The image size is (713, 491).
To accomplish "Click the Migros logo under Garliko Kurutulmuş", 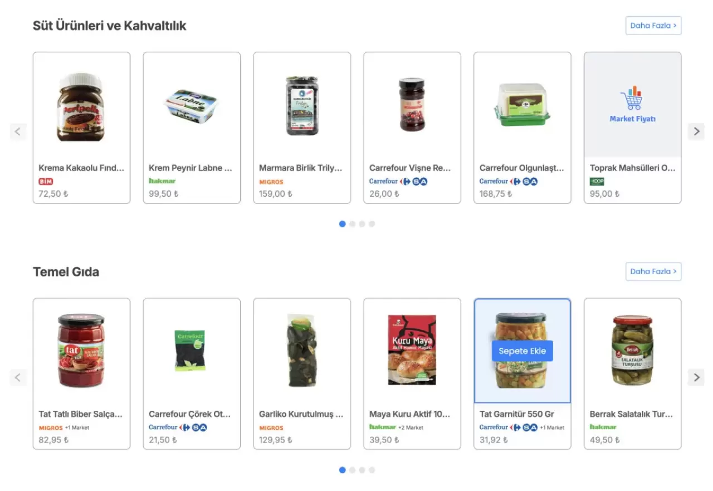I will point(271,428).
